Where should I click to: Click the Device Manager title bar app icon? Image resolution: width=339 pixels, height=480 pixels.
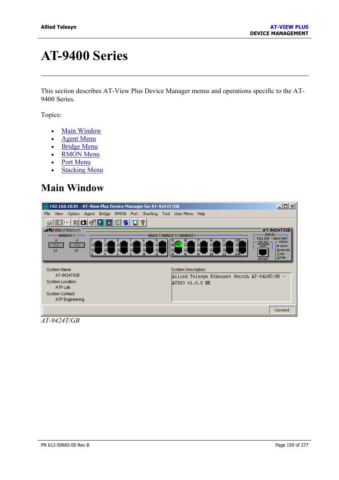(45, 206)
